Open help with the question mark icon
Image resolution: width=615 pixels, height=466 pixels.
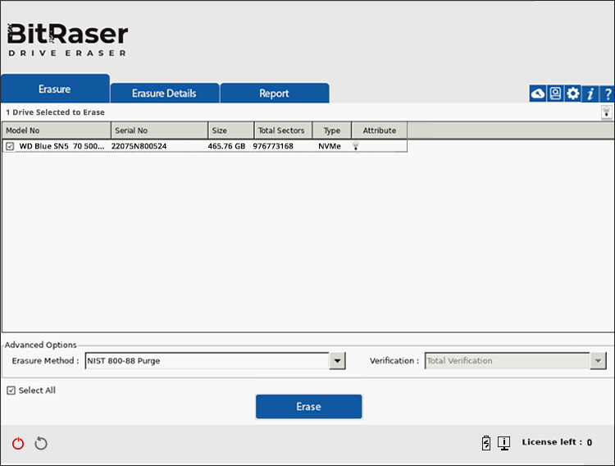click(x=608, y=94)
